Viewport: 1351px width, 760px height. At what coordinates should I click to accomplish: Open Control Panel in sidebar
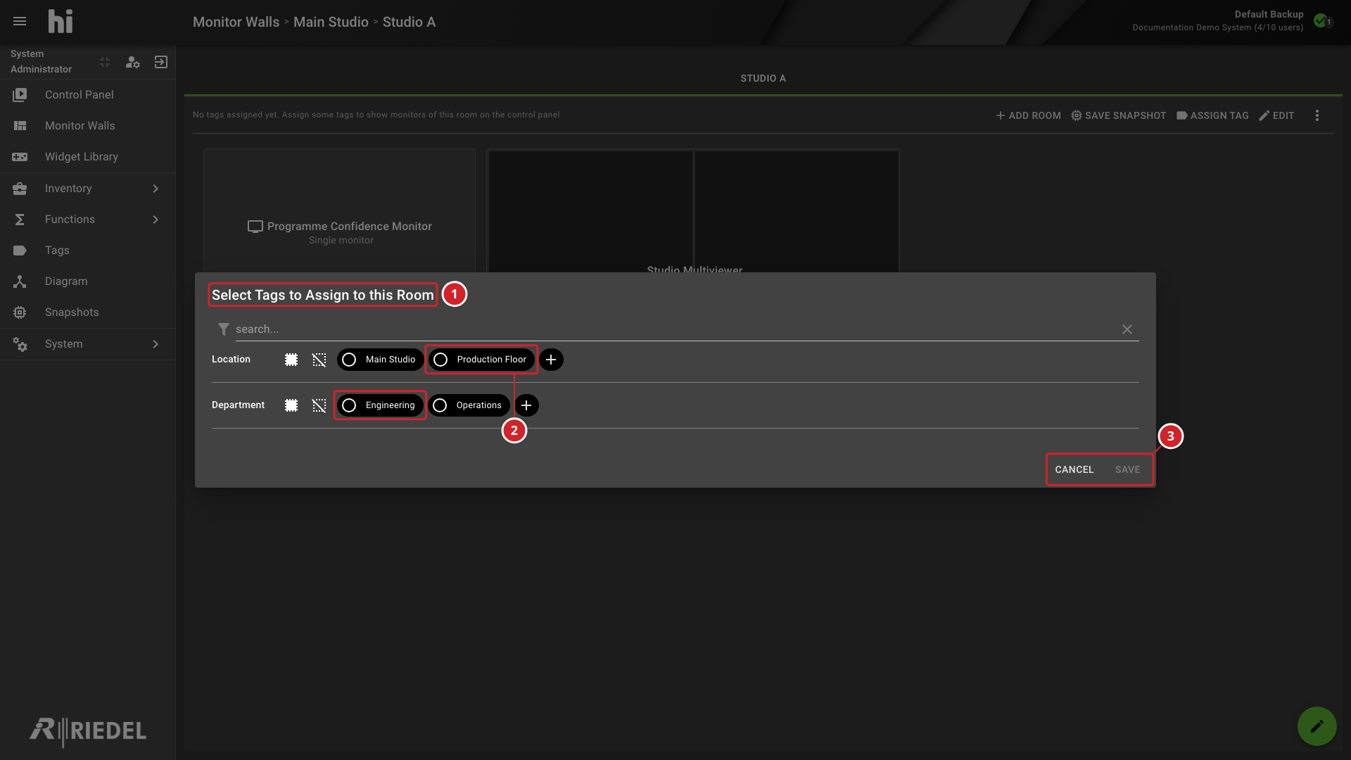click(87, 95)
